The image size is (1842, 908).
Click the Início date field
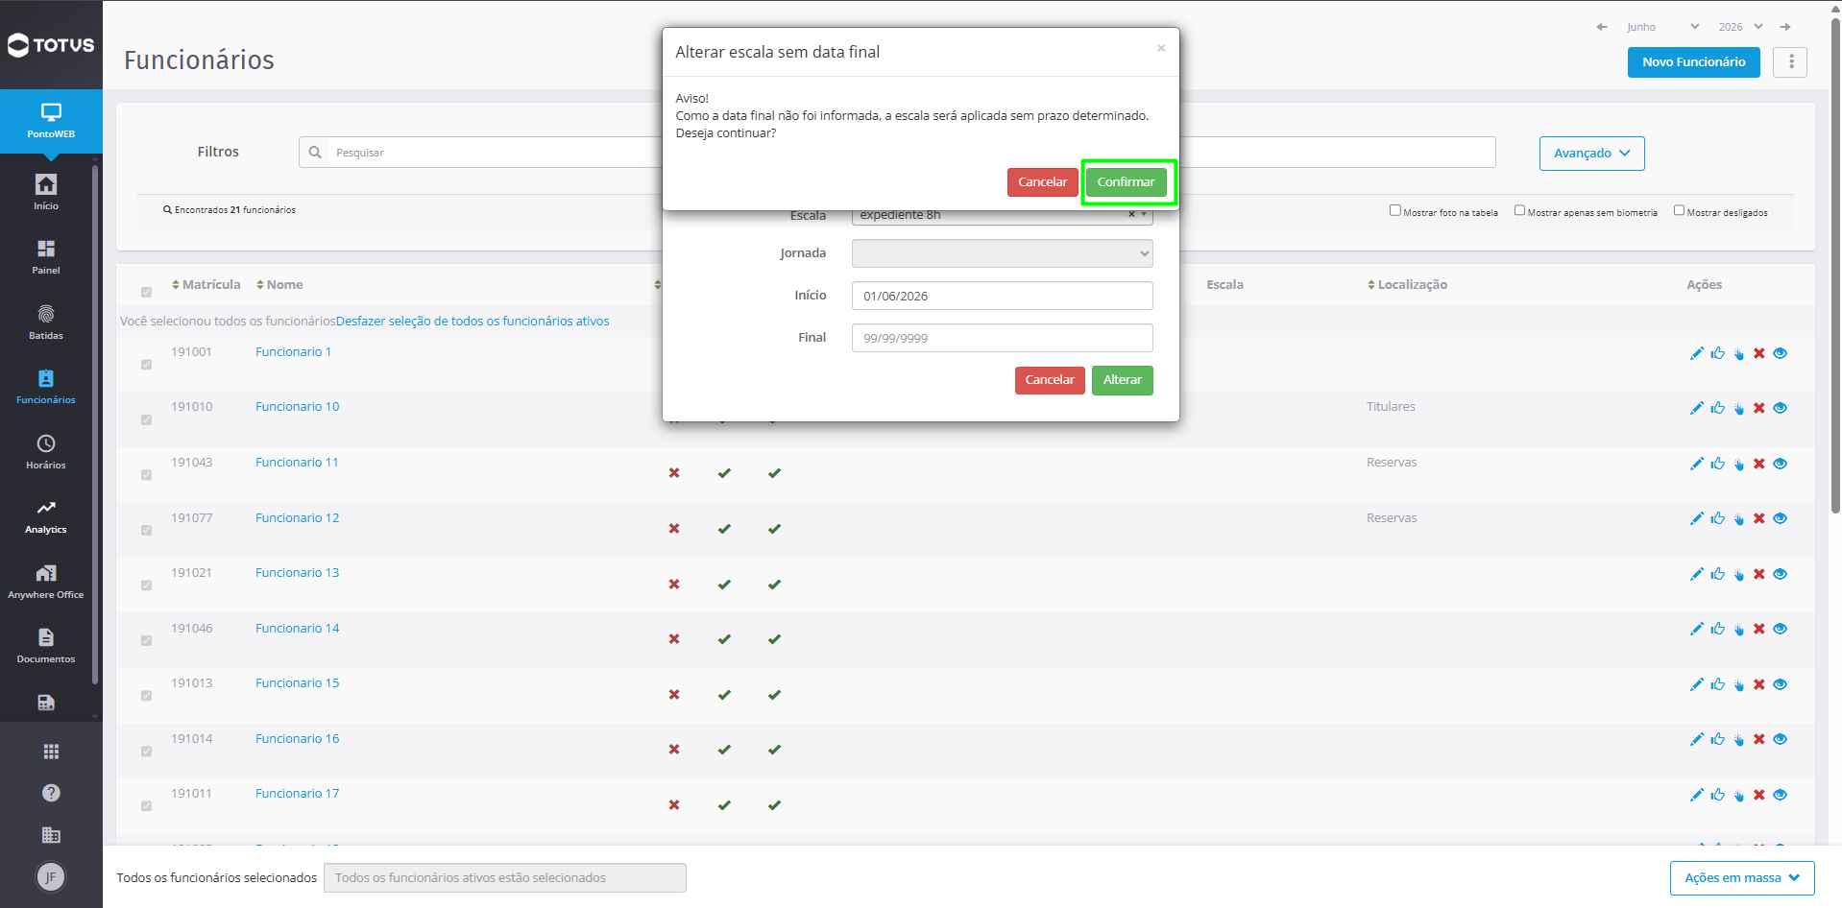1003,296
